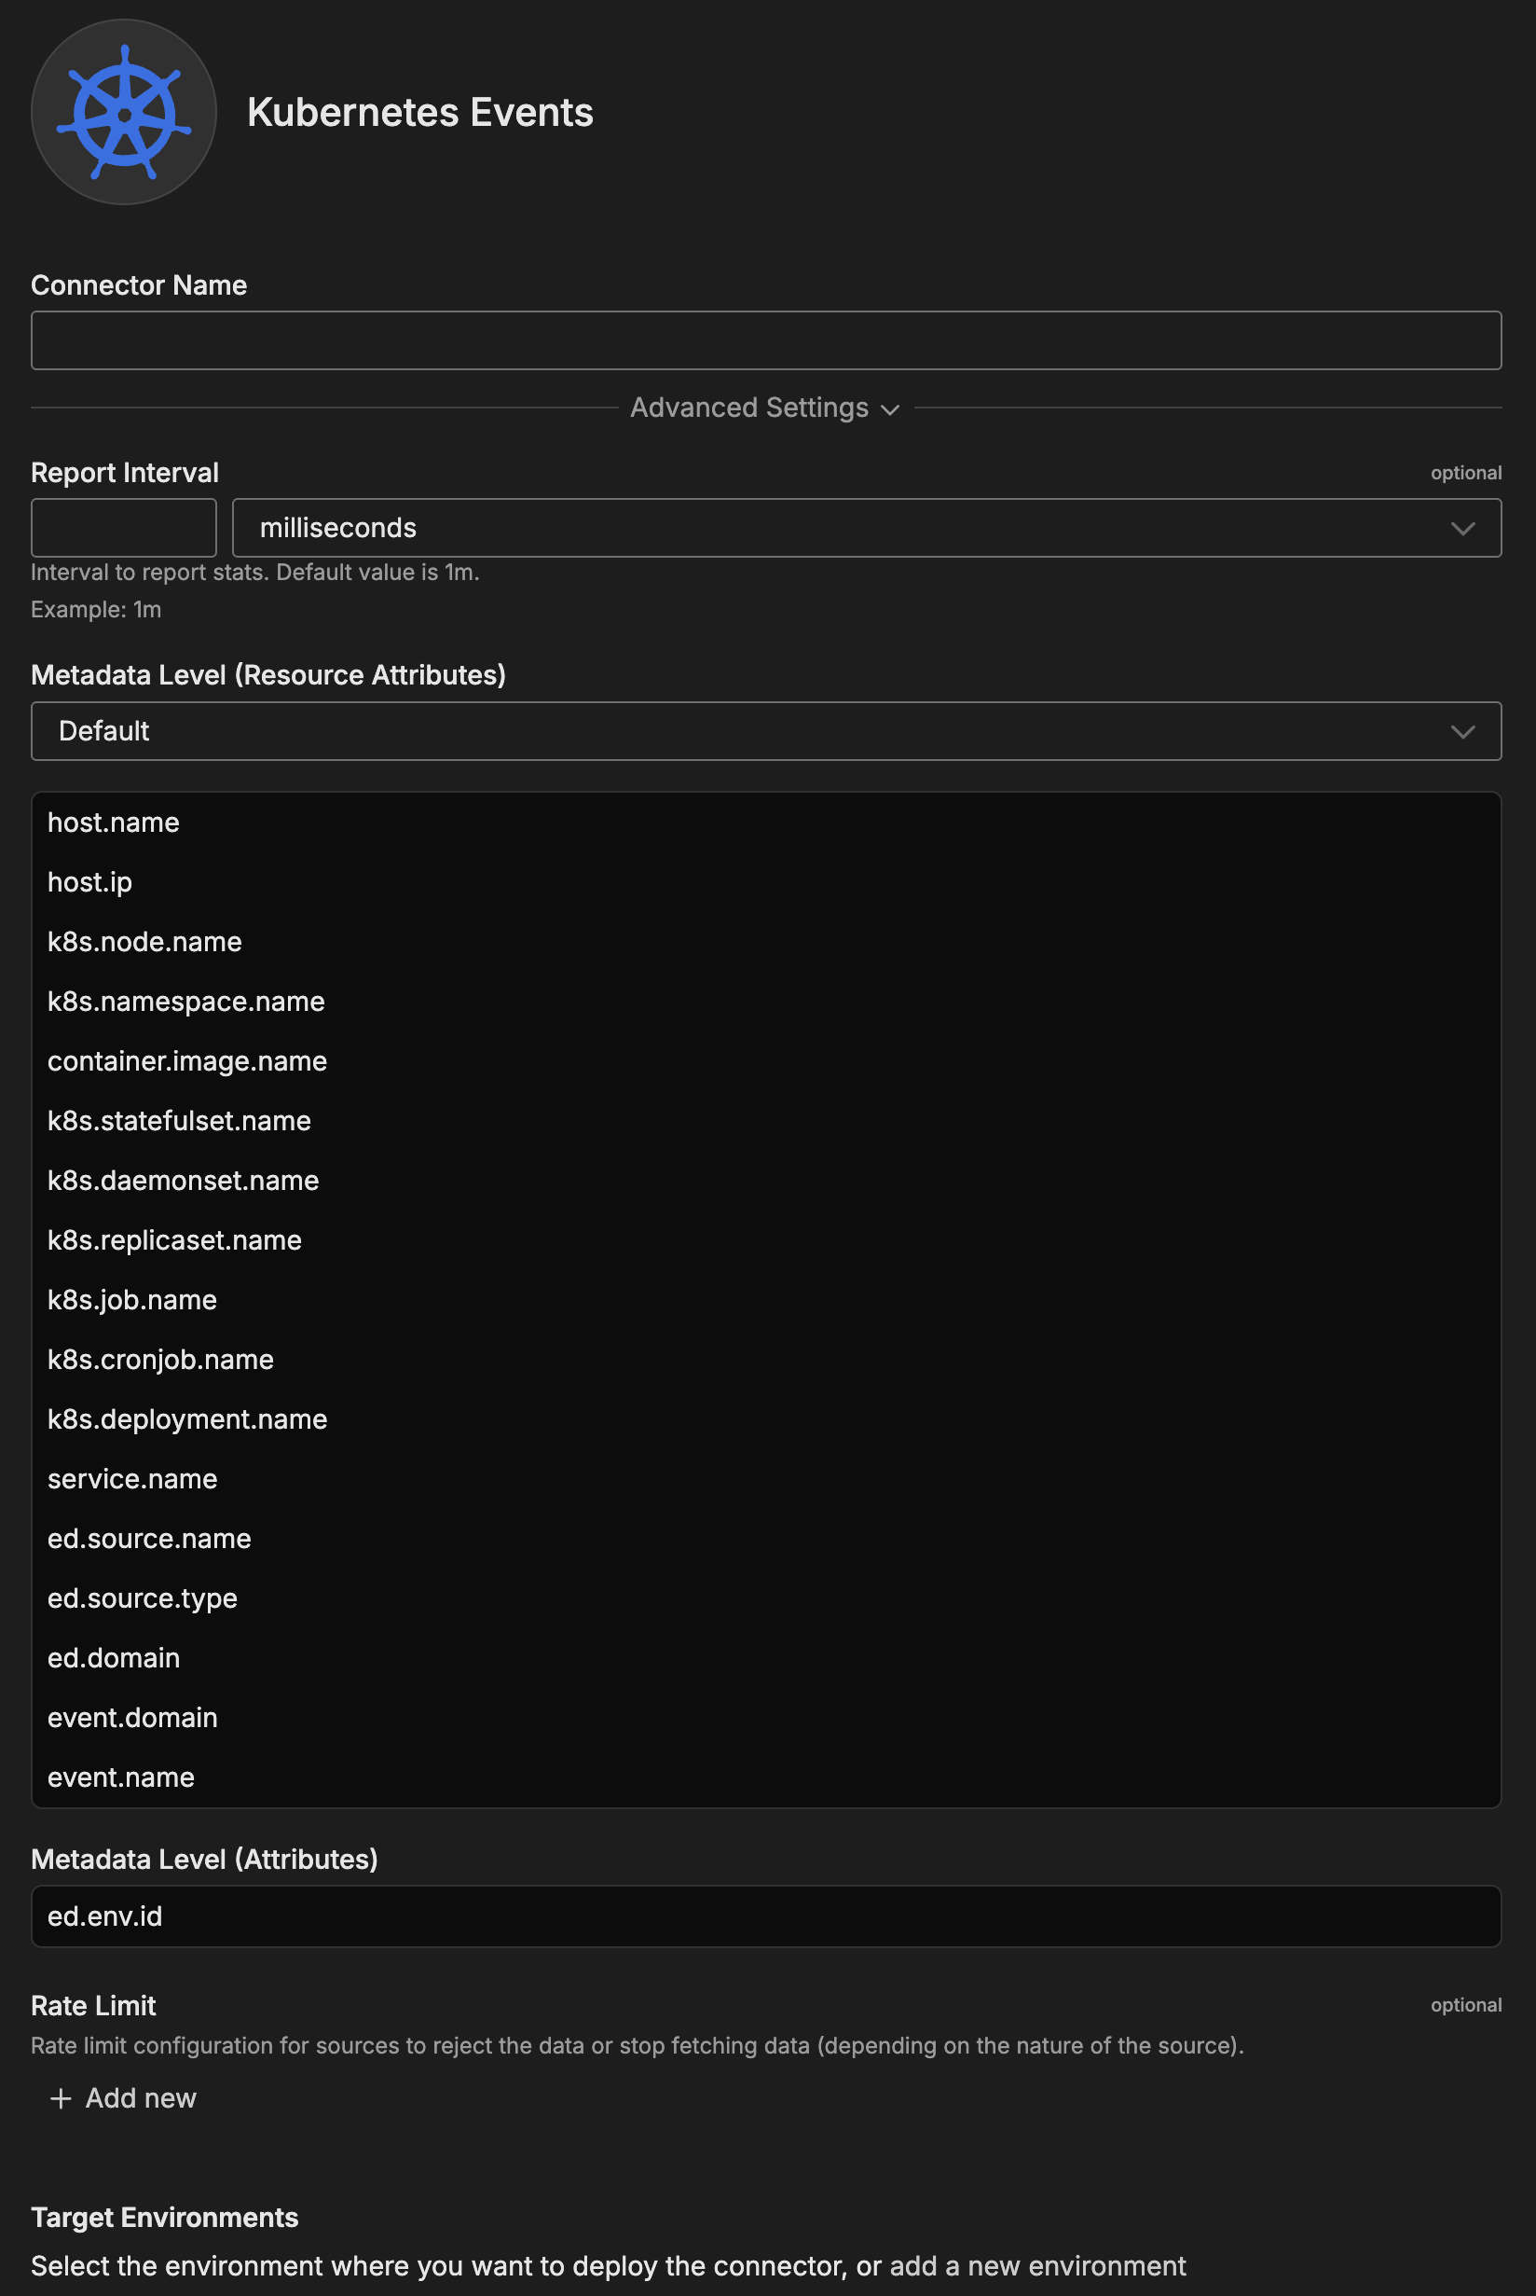Click container.image.name list entry

point(187,1061)
